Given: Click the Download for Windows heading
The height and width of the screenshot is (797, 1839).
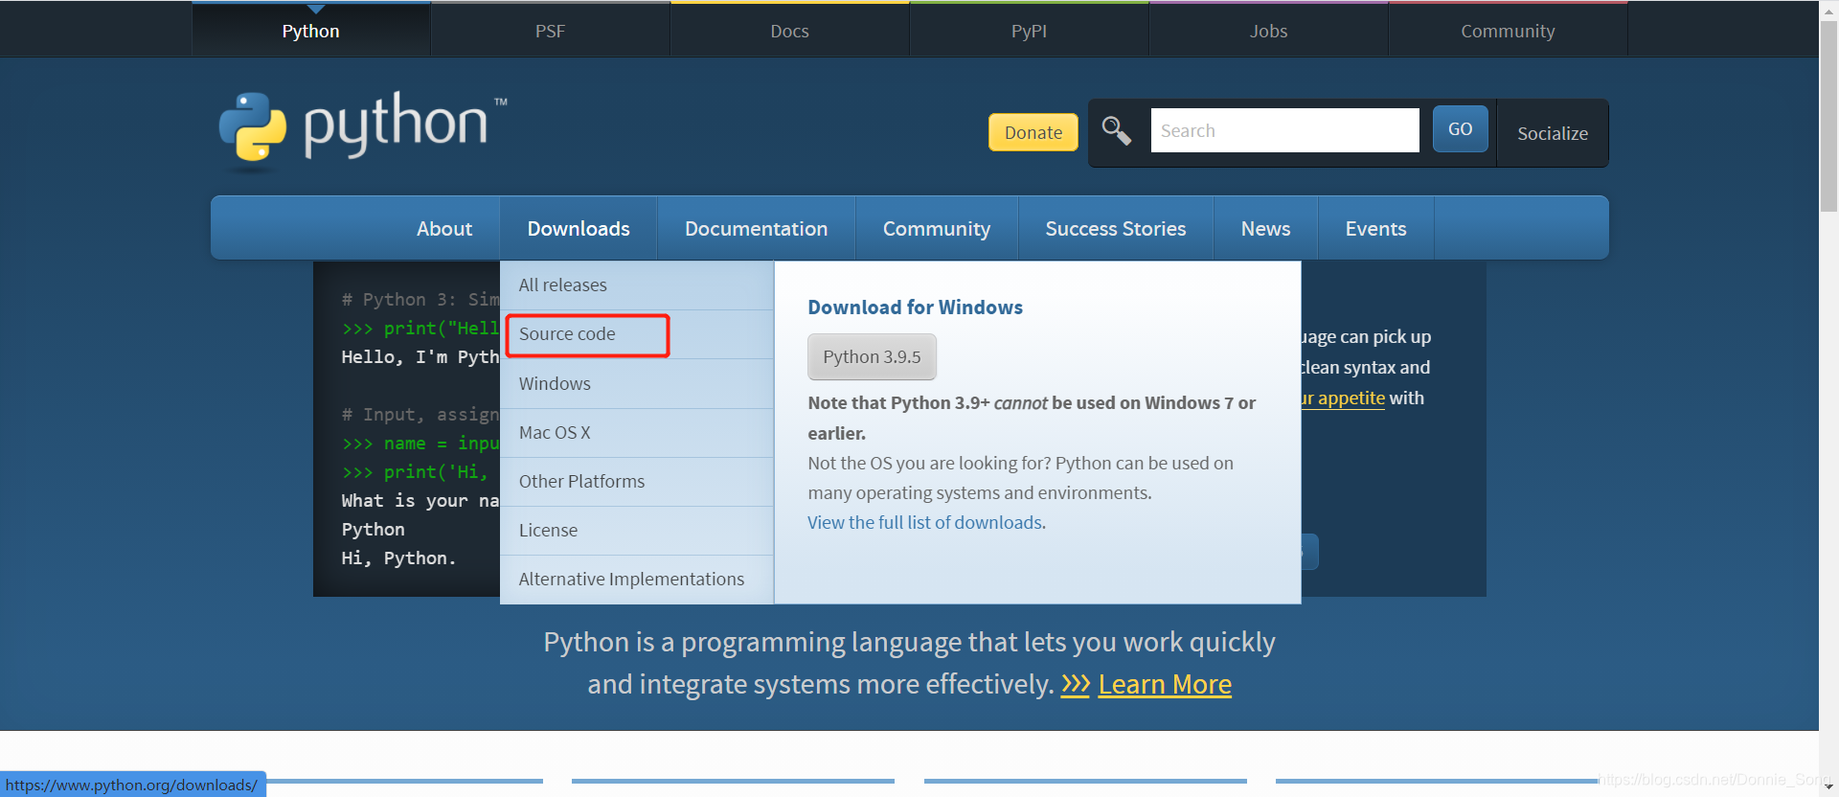Looking at the screenshot, I should (916, 307).
